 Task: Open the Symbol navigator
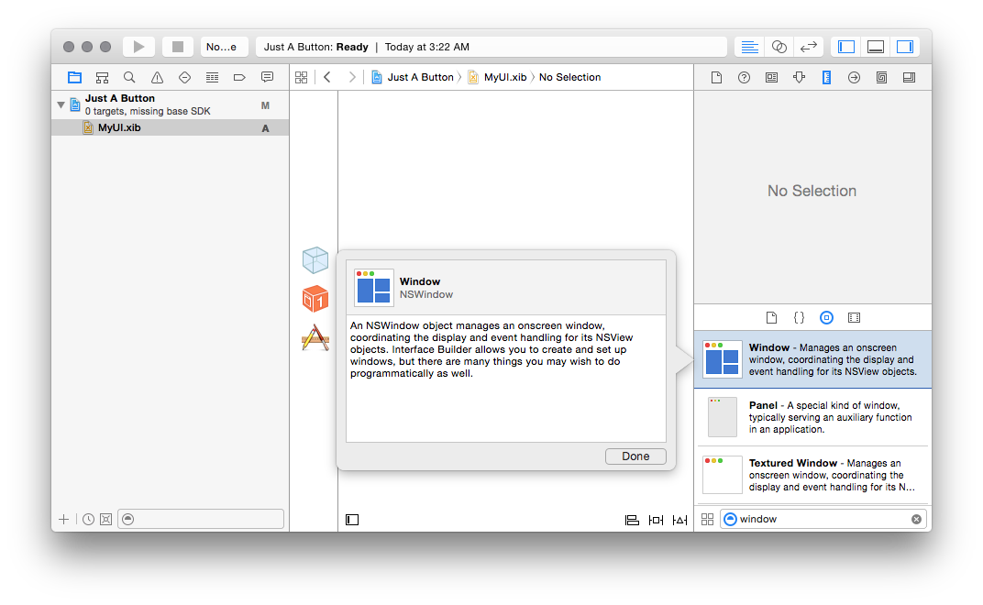(x=102, y=77)
